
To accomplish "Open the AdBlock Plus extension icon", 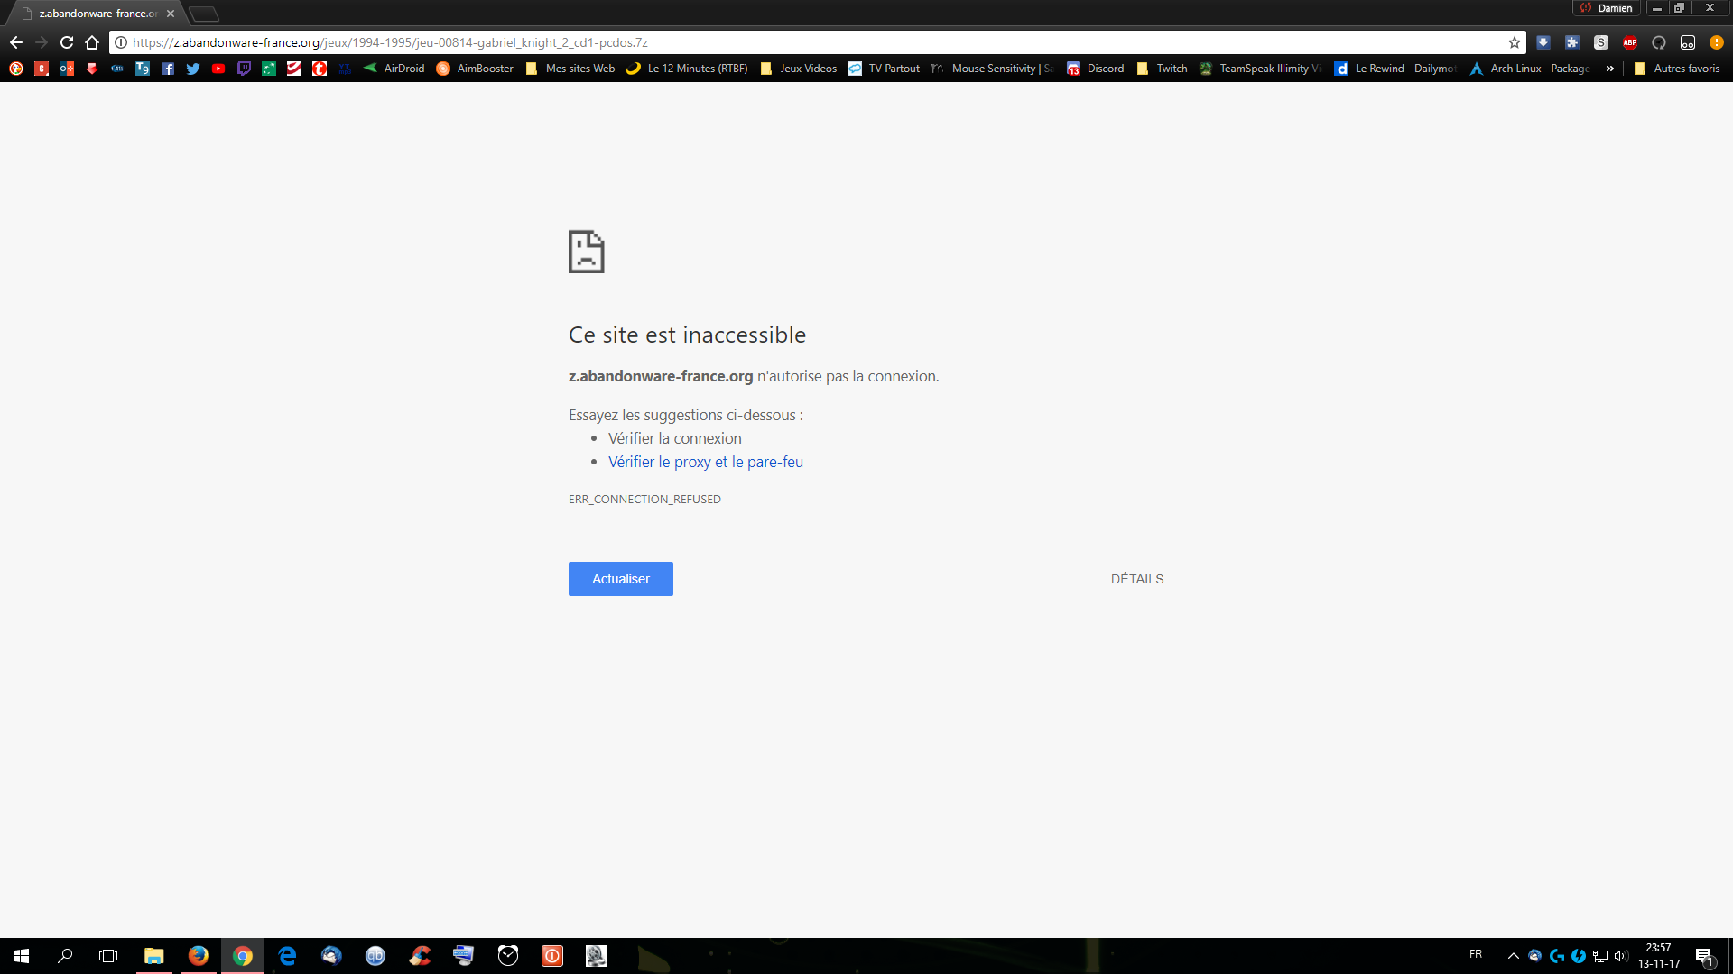I will [1630, 42].
